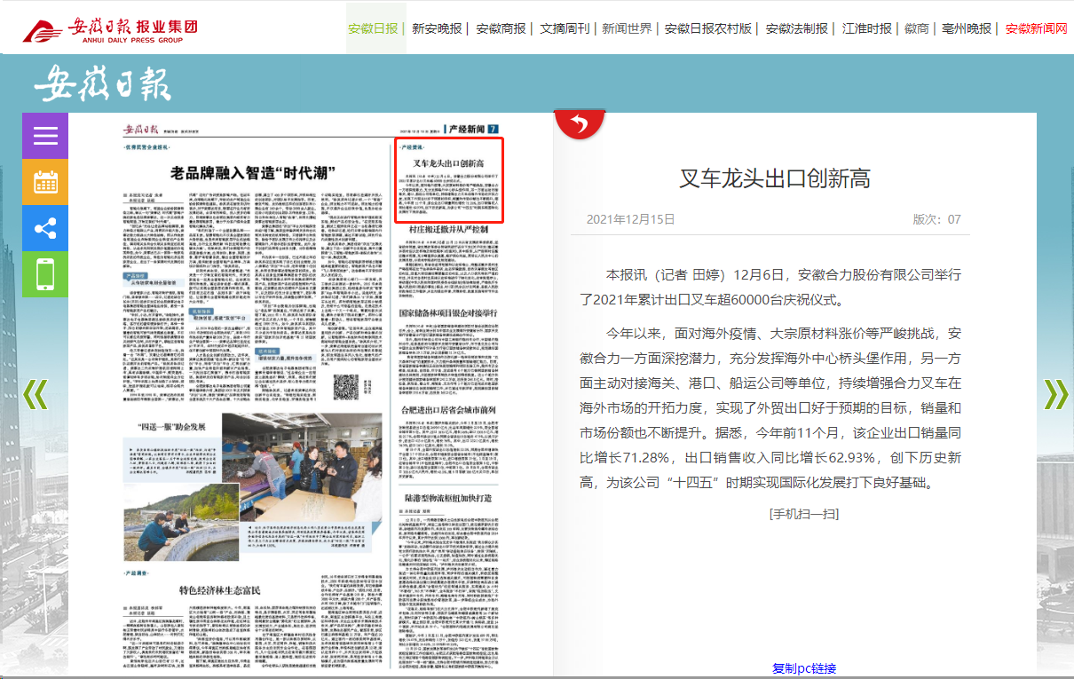This screenshot has height=679, width=1074.
Task: Click the orange calendar date icon
Action: click(45, 182)
